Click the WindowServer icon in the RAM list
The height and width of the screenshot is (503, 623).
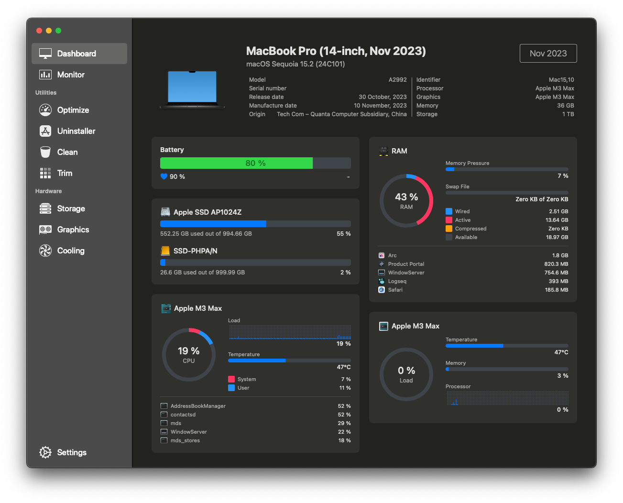[x=382, y=273]
